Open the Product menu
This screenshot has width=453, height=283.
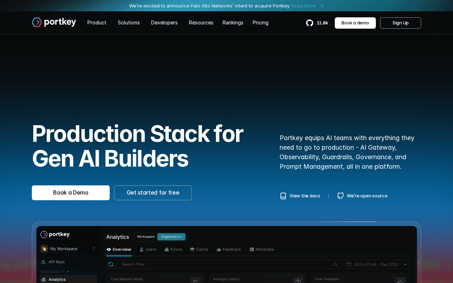[97, 23]
